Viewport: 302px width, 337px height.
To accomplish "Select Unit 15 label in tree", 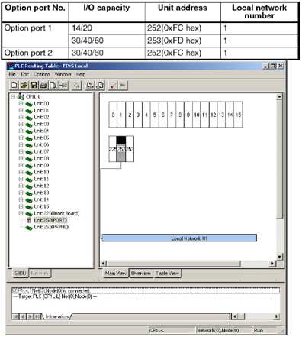I will click(41, 206).
